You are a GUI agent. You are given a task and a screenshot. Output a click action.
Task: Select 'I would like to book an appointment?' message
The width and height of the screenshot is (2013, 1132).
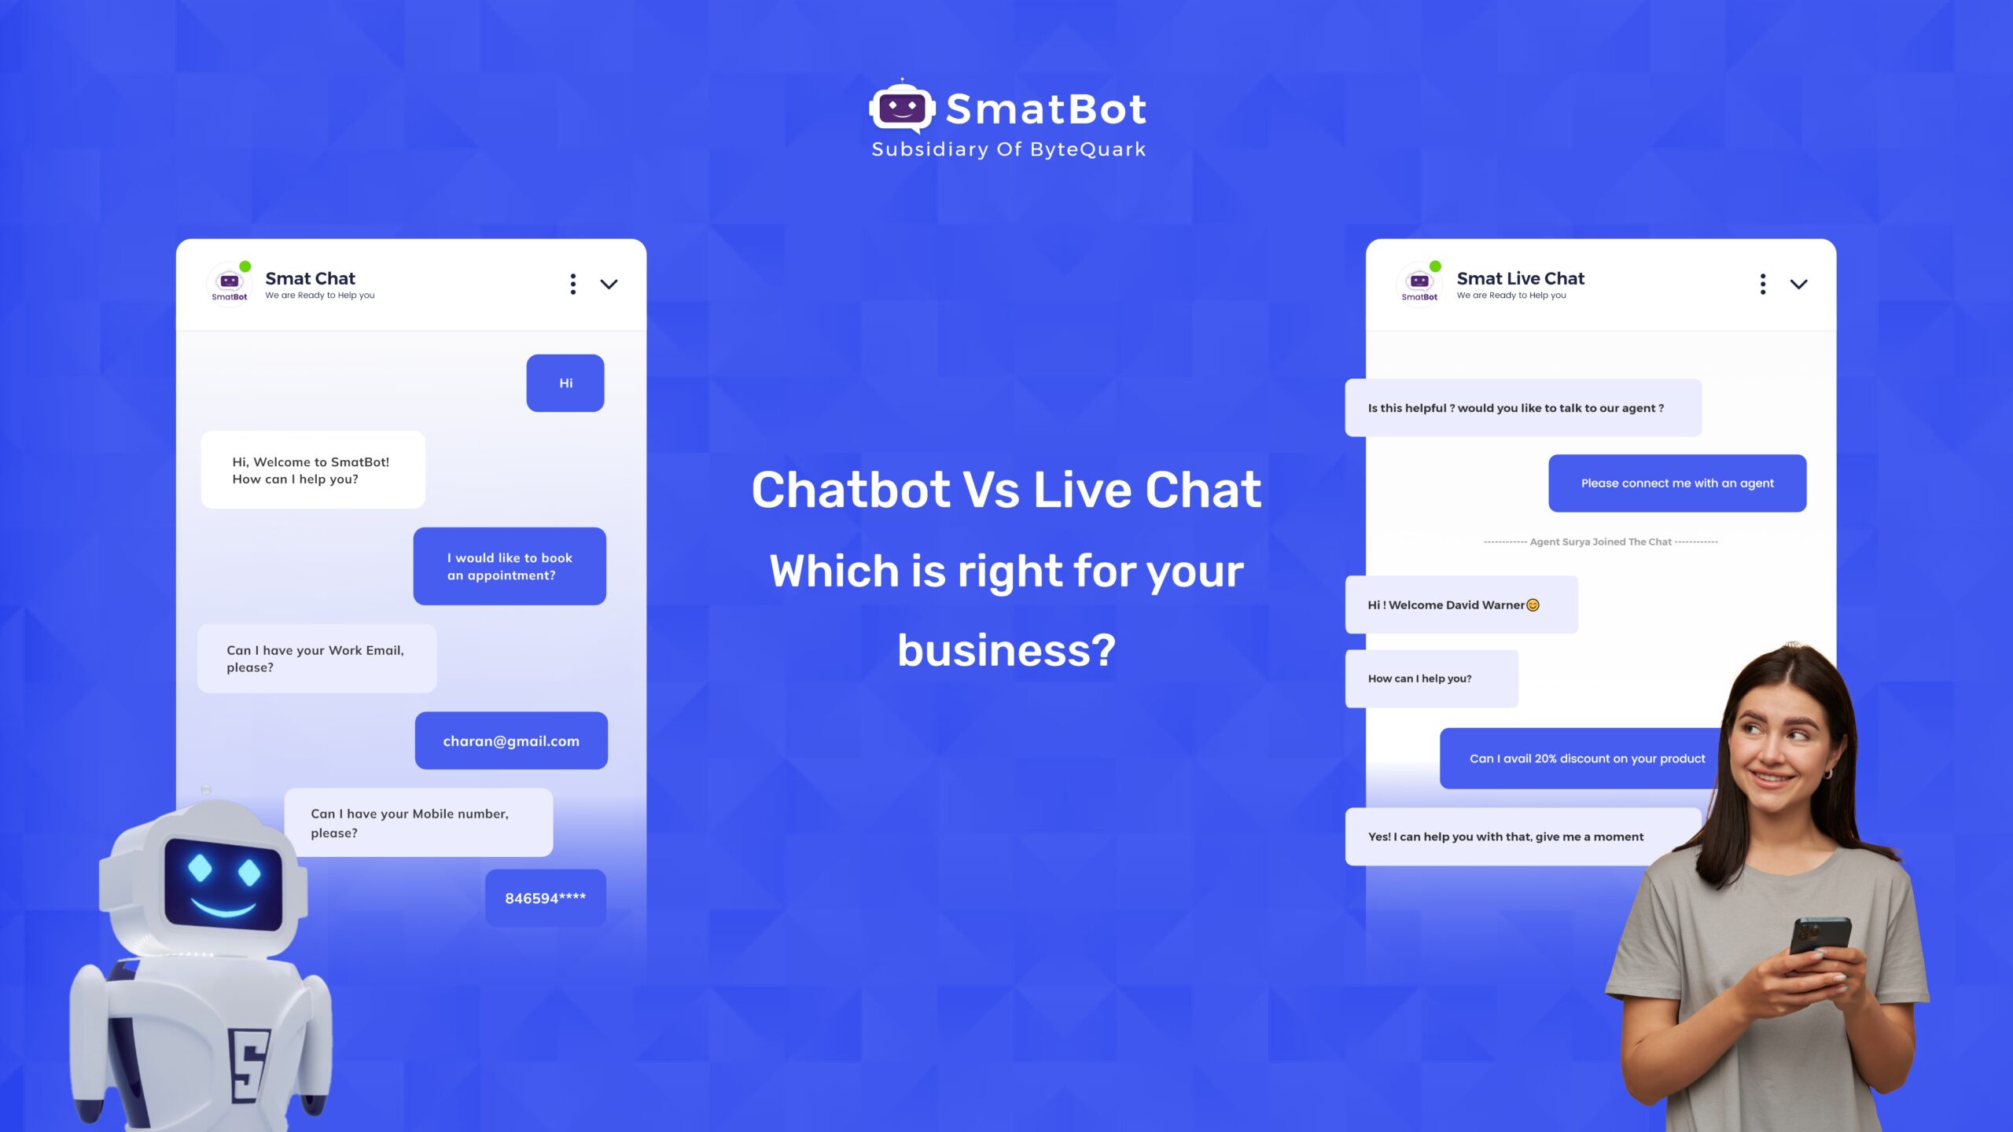[x=510, y=565]
